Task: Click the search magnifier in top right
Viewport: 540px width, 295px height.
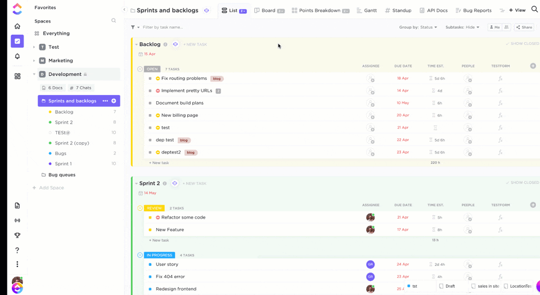Action: point(534,10)
